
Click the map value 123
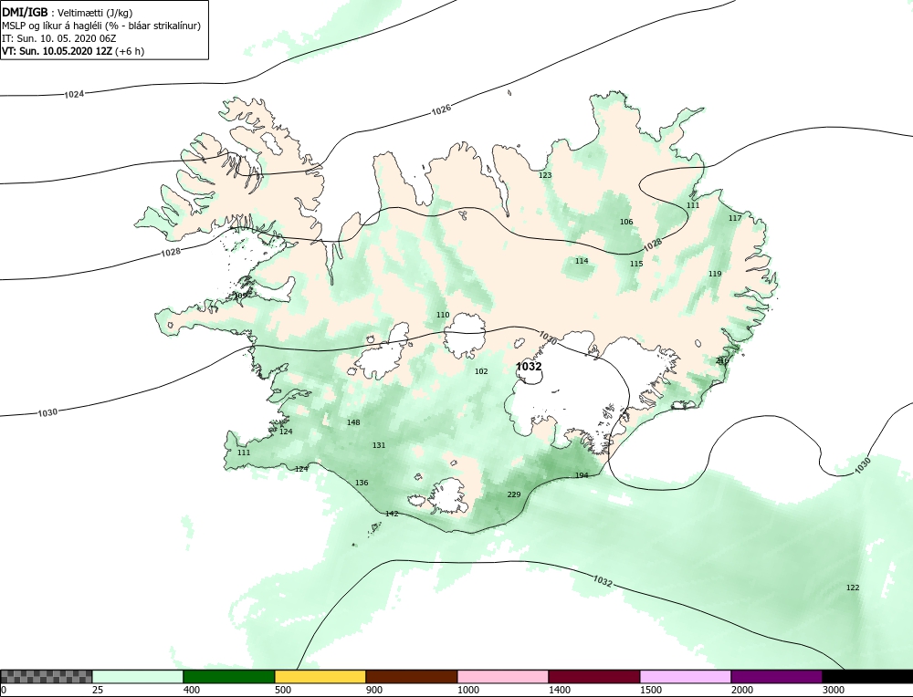tap(545, 175)
